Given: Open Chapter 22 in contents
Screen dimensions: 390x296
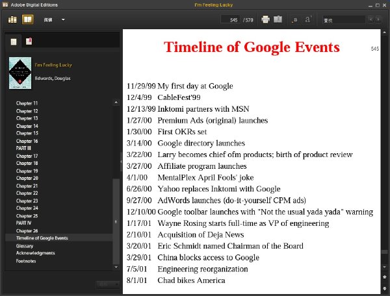Looking at the screenshot, I should coord(27,193).
